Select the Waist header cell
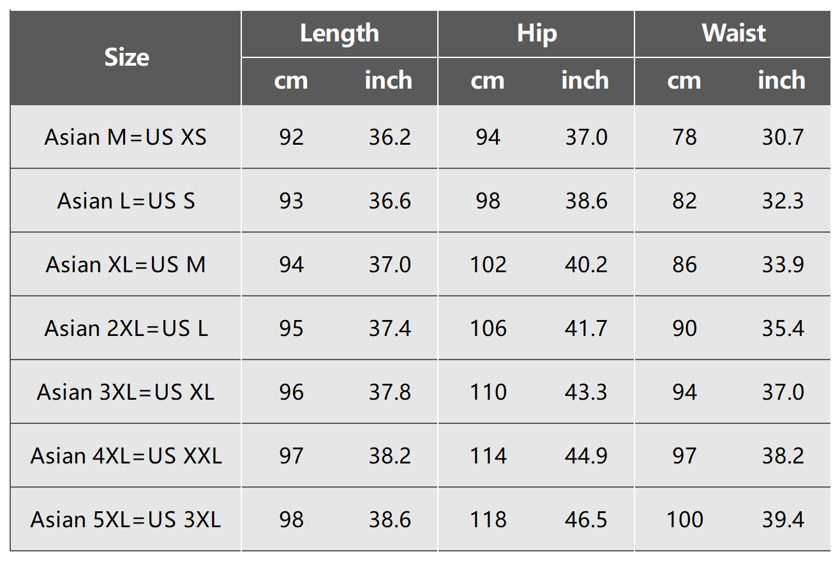Viewport: 840px width, 561px height. click(733, 33)
